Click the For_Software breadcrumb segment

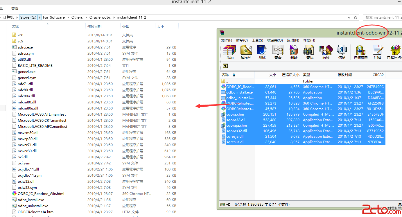point(54,17)
